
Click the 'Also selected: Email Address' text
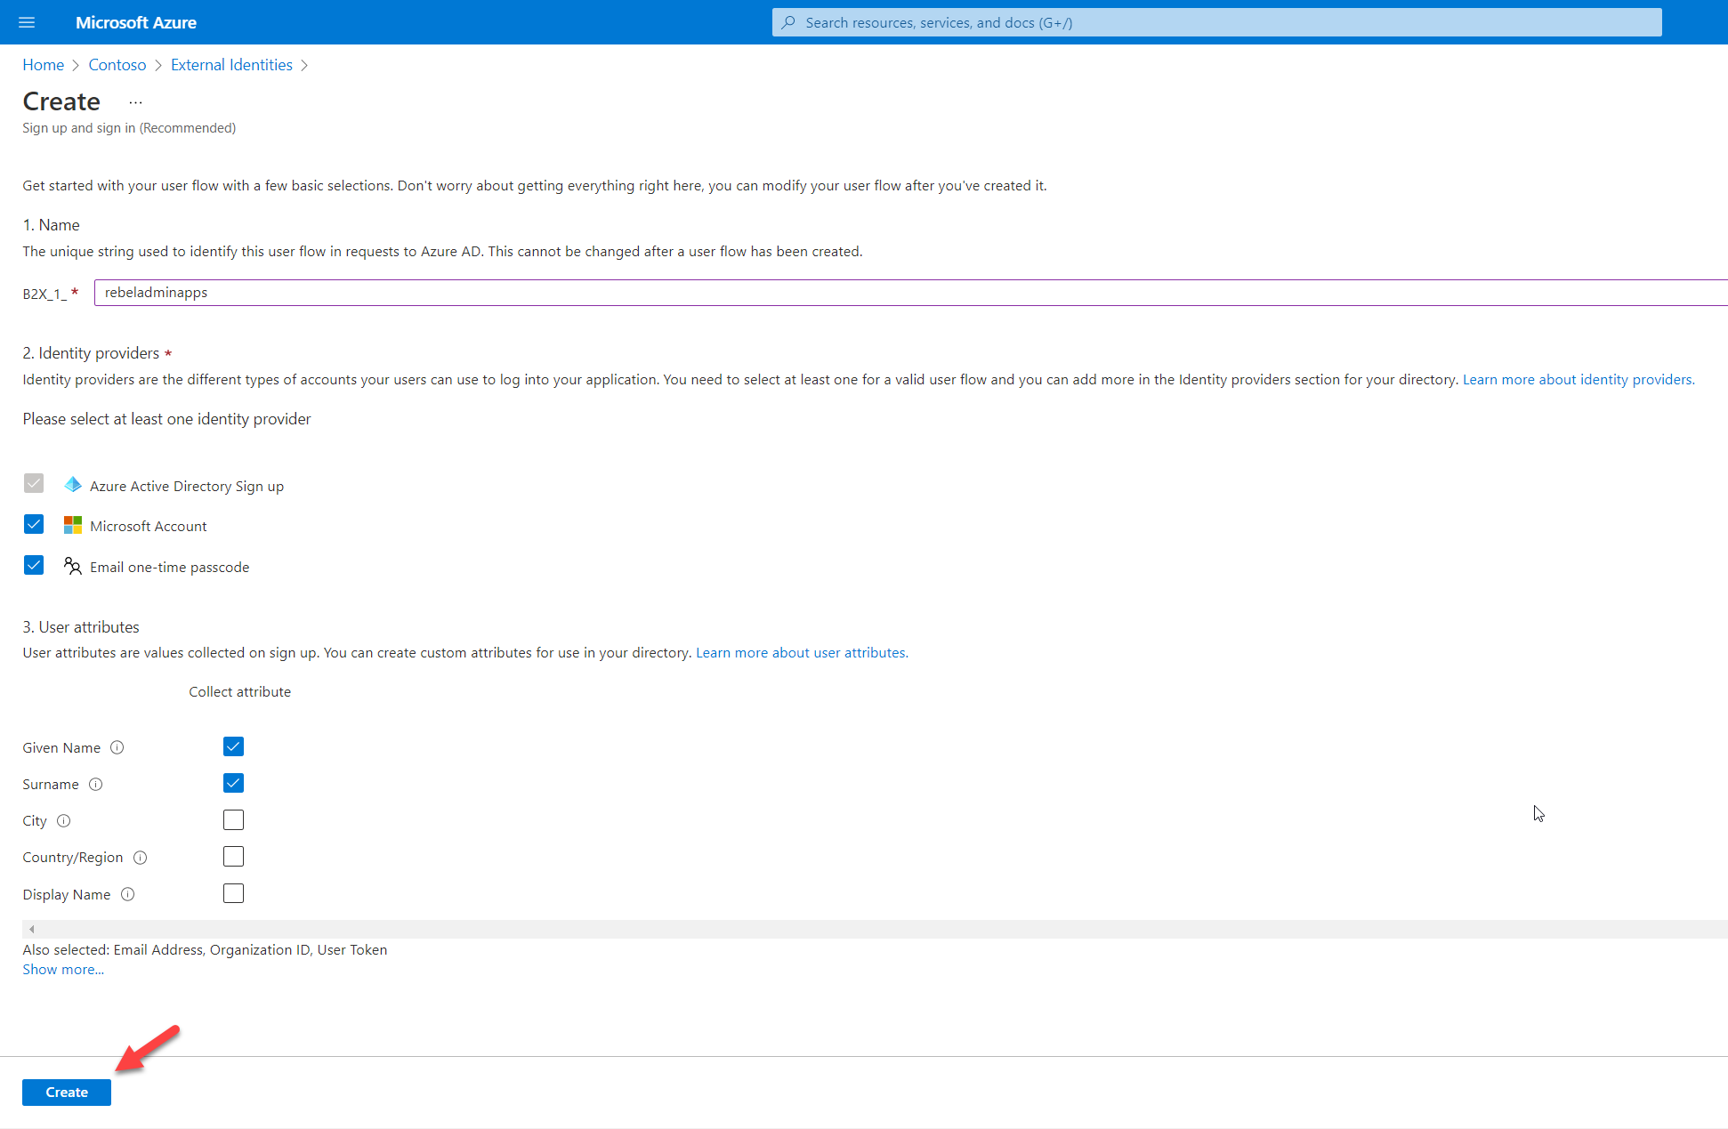coord(205,950)
